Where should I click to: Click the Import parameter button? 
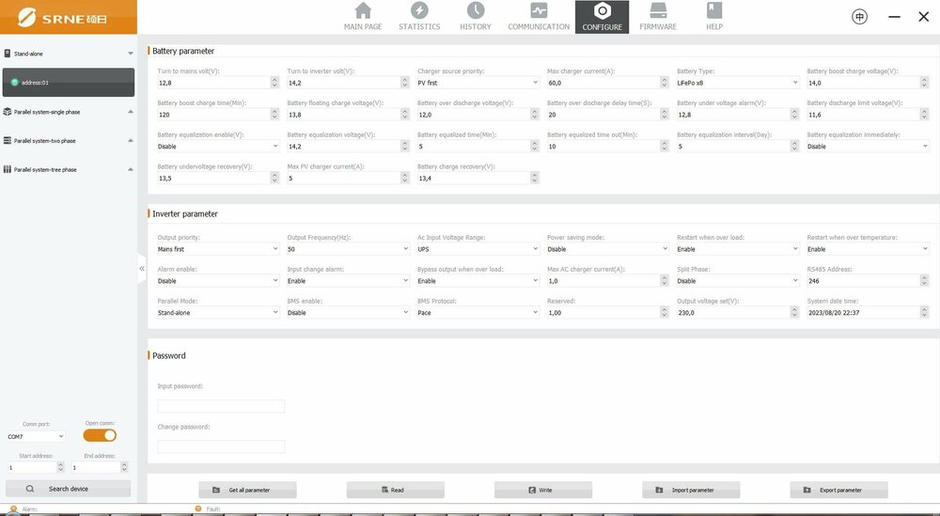tap(691, 490)
